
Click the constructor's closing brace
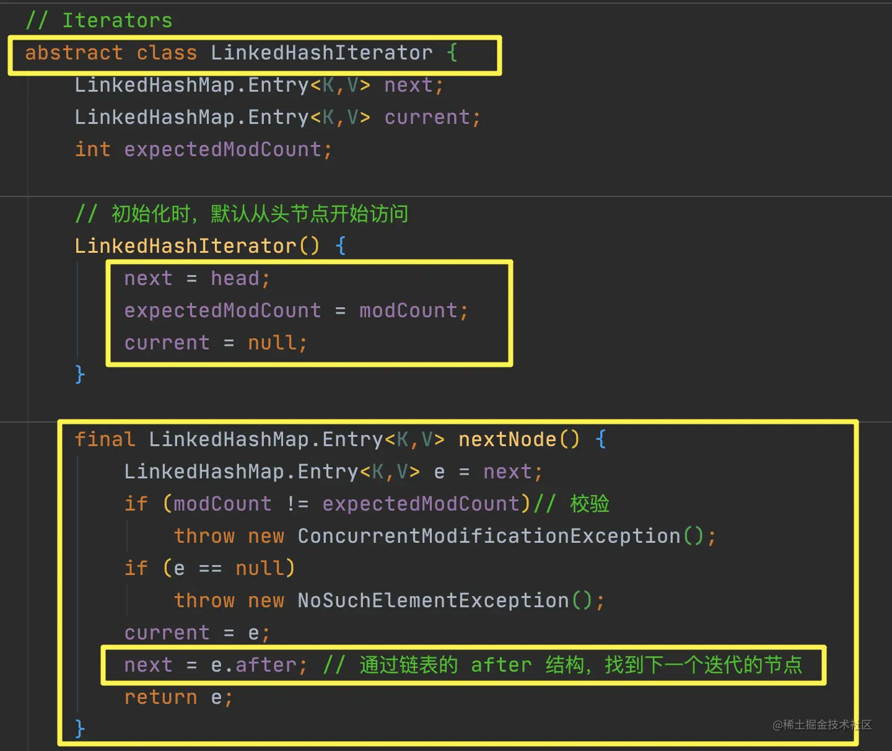80,374
